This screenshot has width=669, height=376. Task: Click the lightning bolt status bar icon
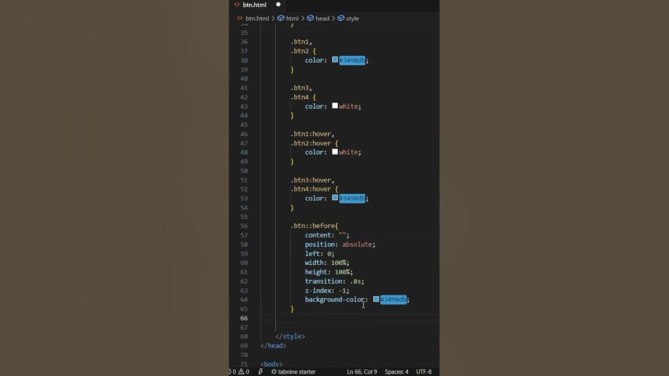point(260,372)
